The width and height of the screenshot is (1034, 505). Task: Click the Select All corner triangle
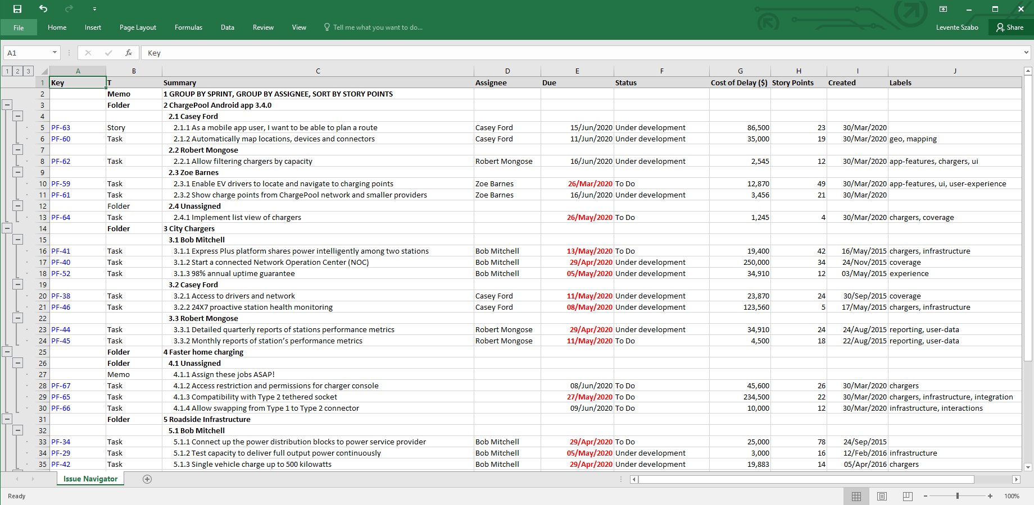point(44,71)
